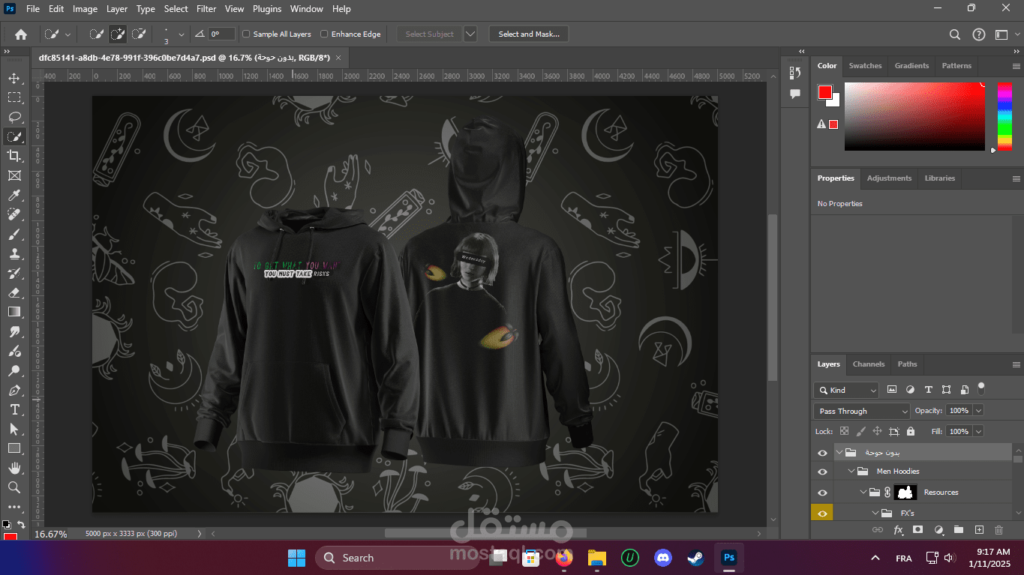1024x575 pixels.
Task: Open the brush preset picker dropdown
Action: tap(181, 34)
